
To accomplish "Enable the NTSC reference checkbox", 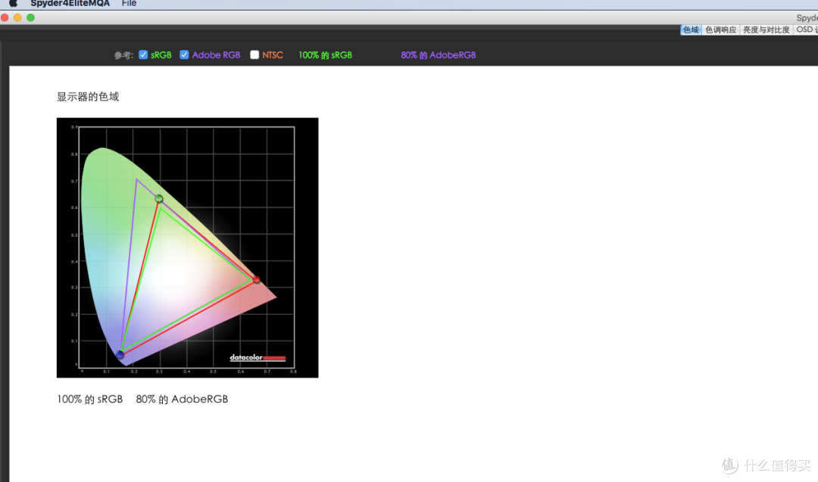I will 254,54.
